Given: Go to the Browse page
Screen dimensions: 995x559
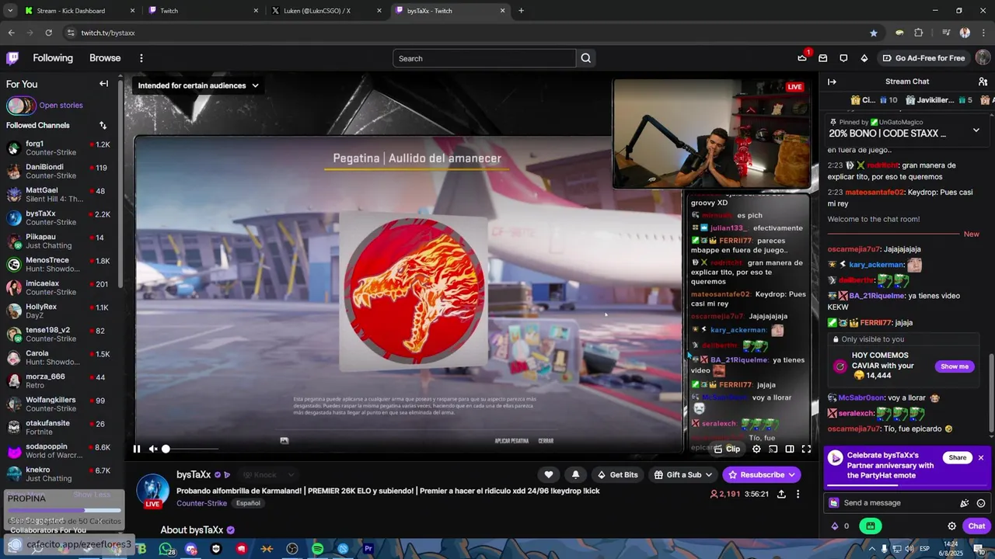Looking at the screenshot, I should [105, 58].
